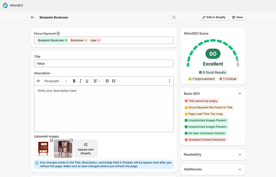This screenshot has height=177, width=276.
Task: Click 'Title cannot be empty.' message
Action: coord(201,101)
